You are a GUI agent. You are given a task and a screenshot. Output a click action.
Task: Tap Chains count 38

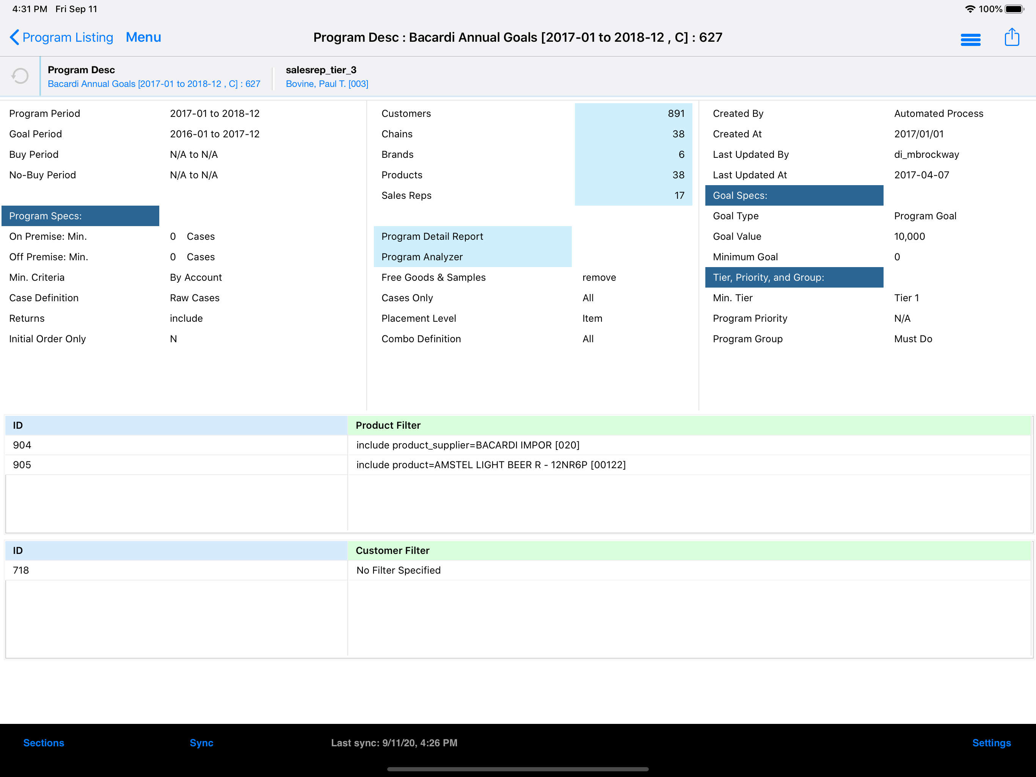tap(633, 134)
